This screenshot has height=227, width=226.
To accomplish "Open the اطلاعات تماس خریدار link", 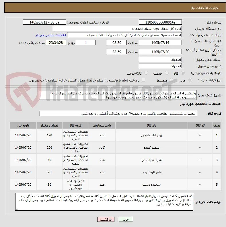I will 51,35.
